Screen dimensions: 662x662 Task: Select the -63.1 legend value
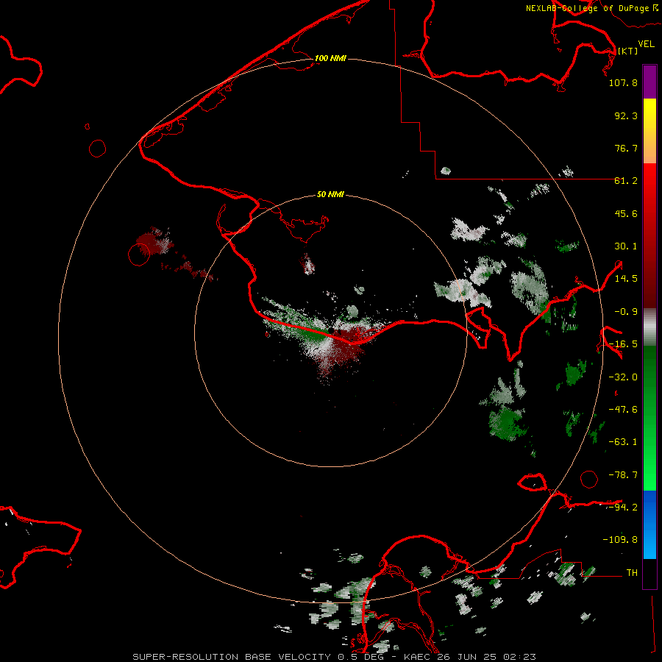point(623,442)
